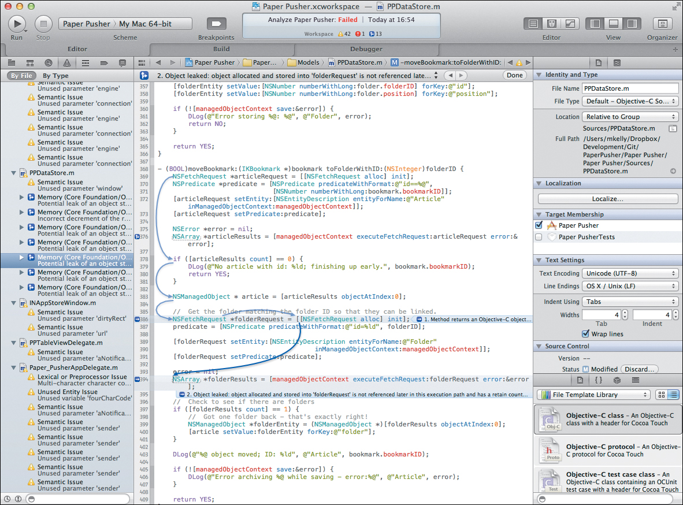Screen dimensions: 683x505
Task: Collapse the Text Settings section
Action: point(539,260)
